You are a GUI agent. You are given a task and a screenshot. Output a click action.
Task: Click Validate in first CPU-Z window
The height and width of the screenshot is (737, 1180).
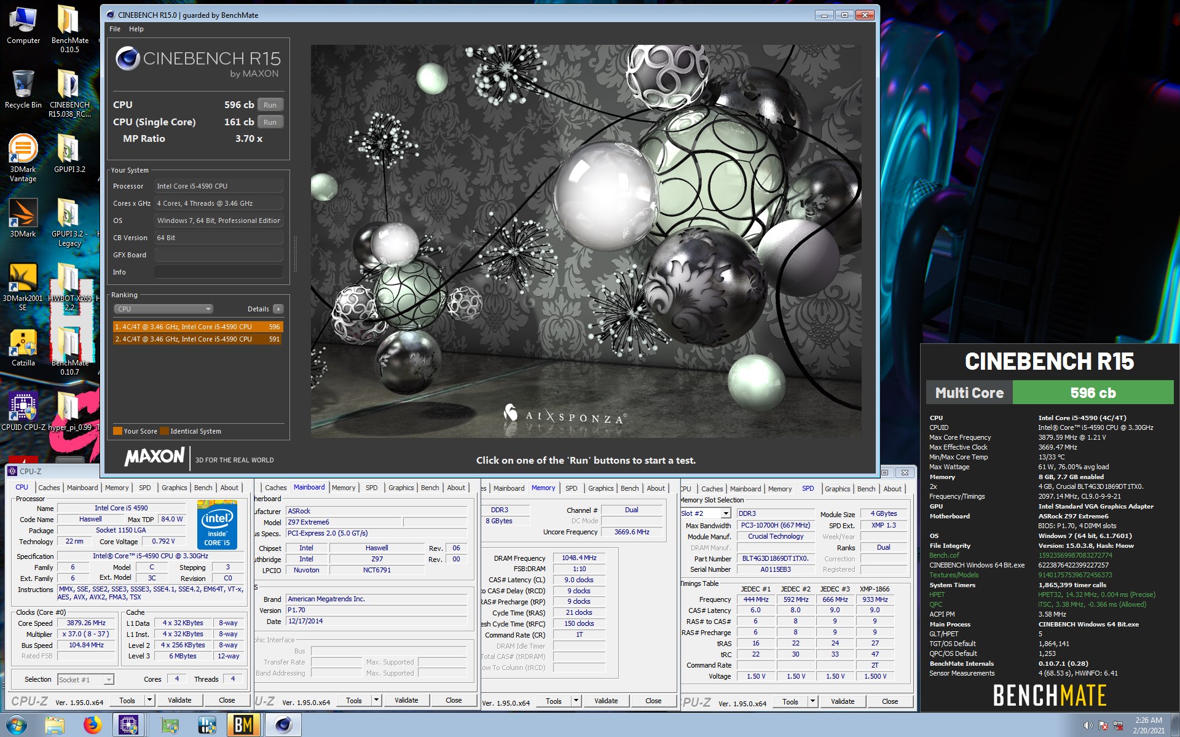(x=179, y=700)
